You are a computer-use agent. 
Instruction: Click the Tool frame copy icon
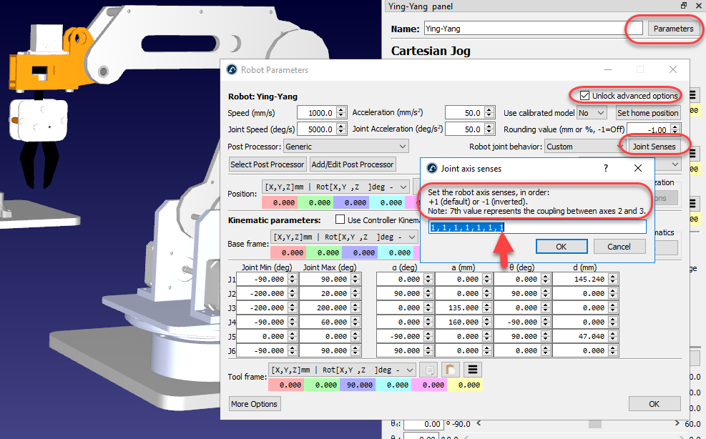[429, 370]
